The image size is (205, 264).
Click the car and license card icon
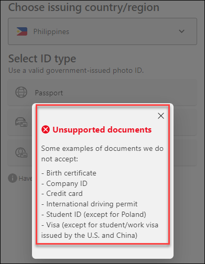(21, 122)
